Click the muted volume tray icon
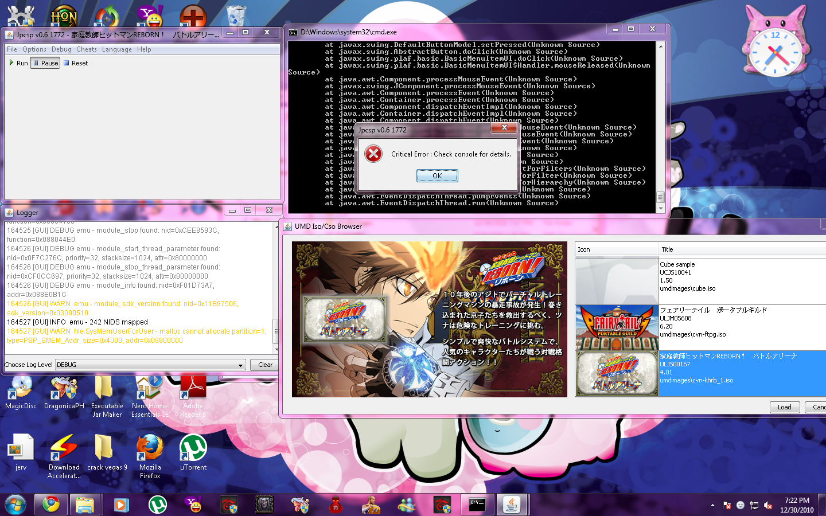 coord(768,505)
